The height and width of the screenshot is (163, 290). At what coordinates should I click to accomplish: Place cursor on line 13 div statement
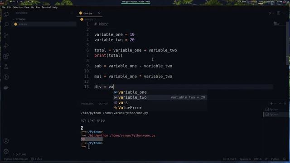coord(104,87)
